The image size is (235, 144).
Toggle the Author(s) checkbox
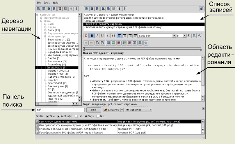click(59, 116)
